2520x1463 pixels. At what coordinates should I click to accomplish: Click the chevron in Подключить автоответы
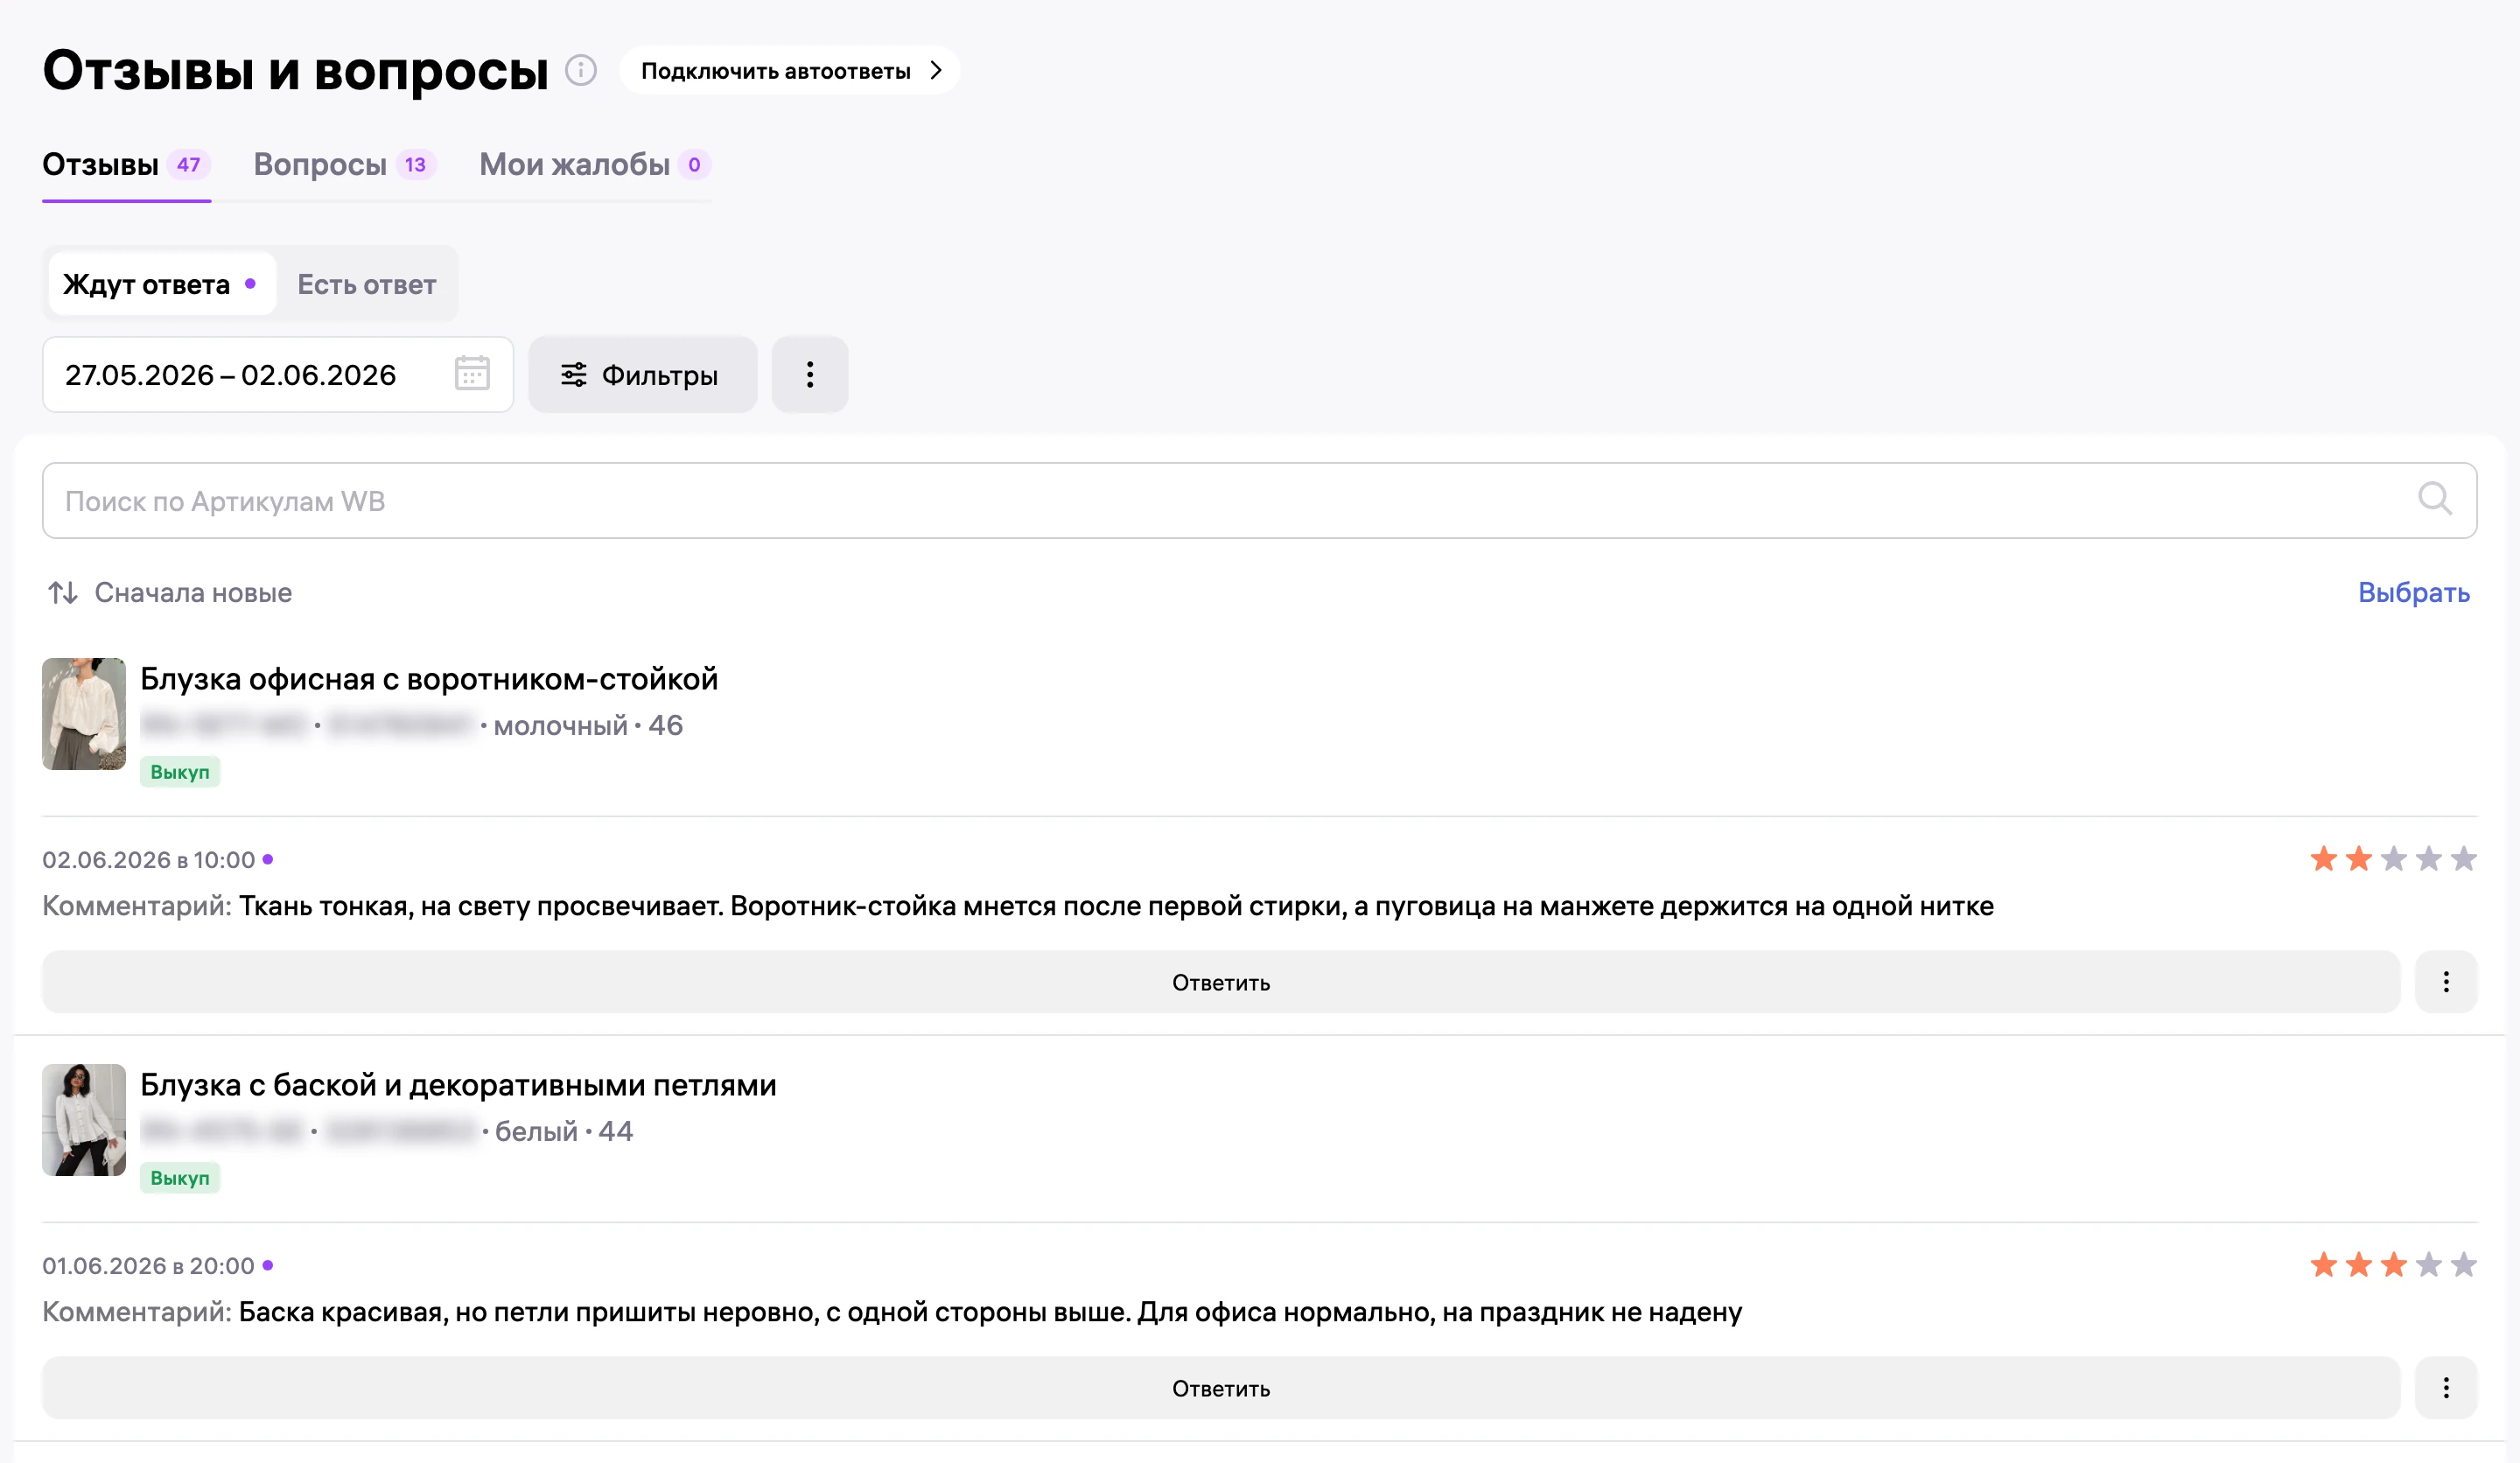tap(936, 70)
